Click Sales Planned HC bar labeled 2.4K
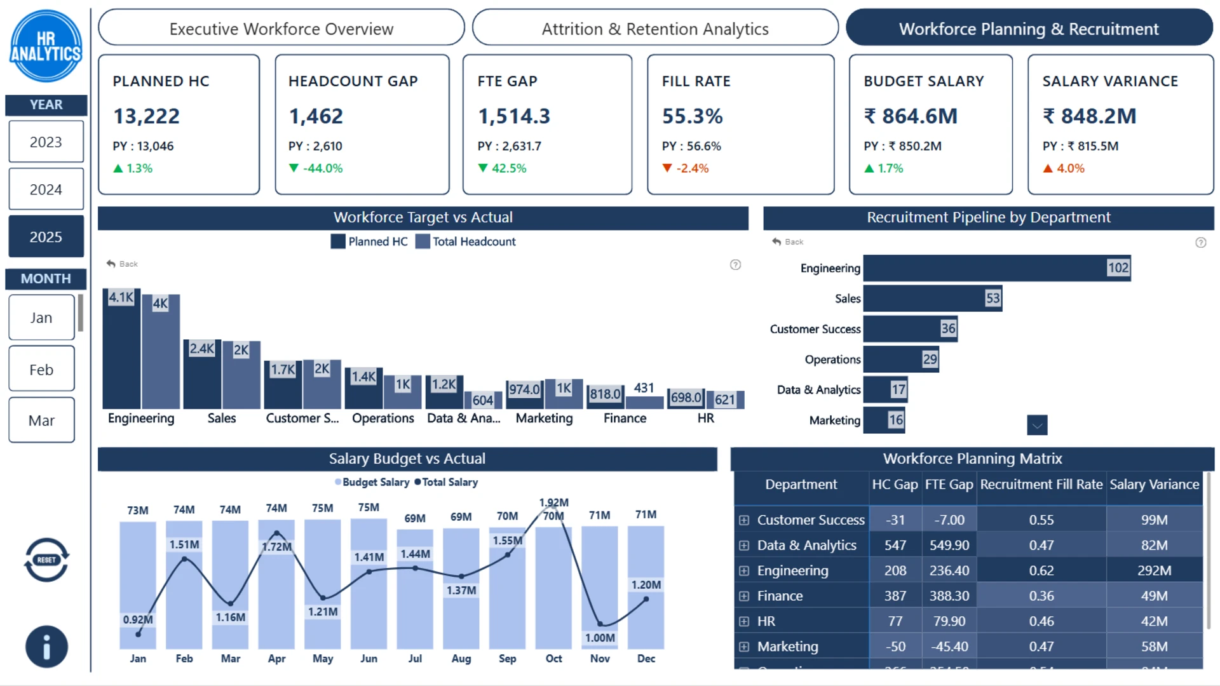 [x=202, y=374]
